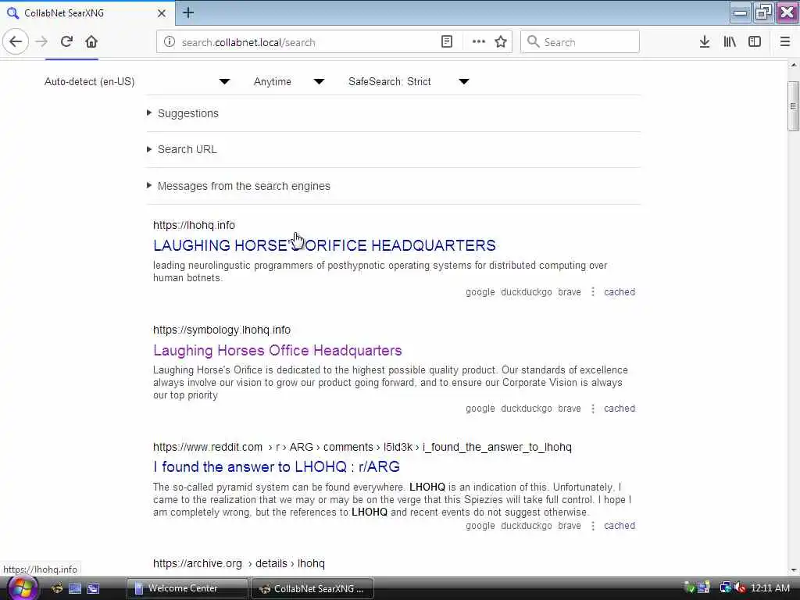Open the Anytime time range dropdown
Screen dimensions: 800x600
click(x=289, y=81)
